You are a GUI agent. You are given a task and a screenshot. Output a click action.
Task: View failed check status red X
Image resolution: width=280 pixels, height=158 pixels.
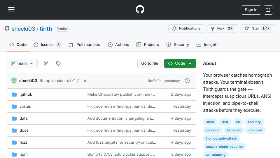[x=85, y=81]
